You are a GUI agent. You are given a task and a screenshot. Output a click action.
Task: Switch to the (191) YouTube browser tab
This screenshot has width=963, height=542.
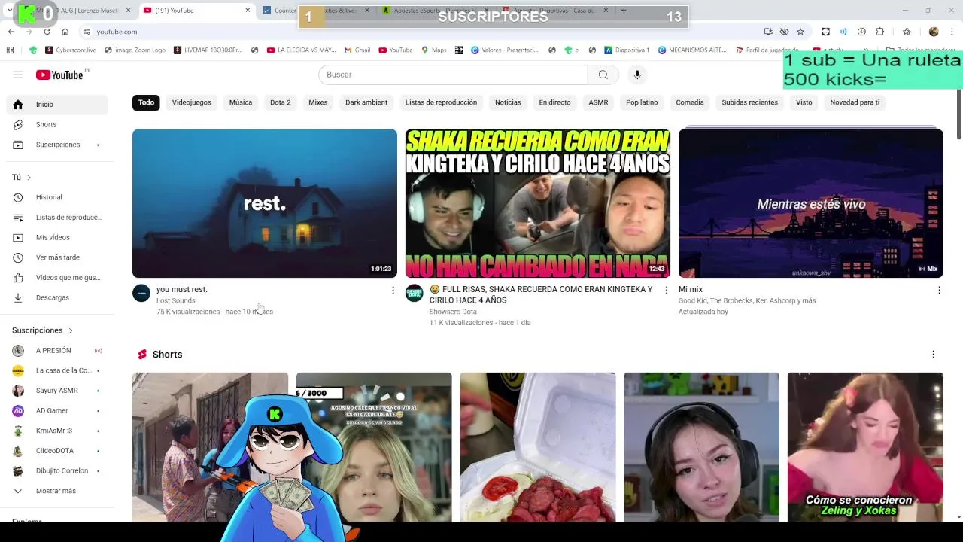coord(196,11)
